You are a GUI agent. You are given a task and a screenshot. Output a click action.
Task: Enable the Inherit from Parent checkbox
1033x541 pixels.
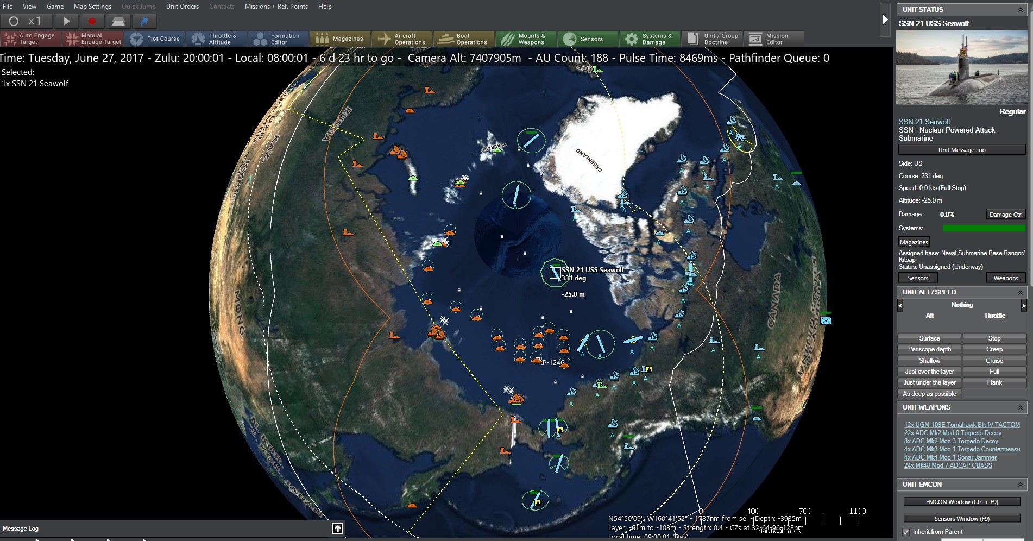(x=906, y=532)
